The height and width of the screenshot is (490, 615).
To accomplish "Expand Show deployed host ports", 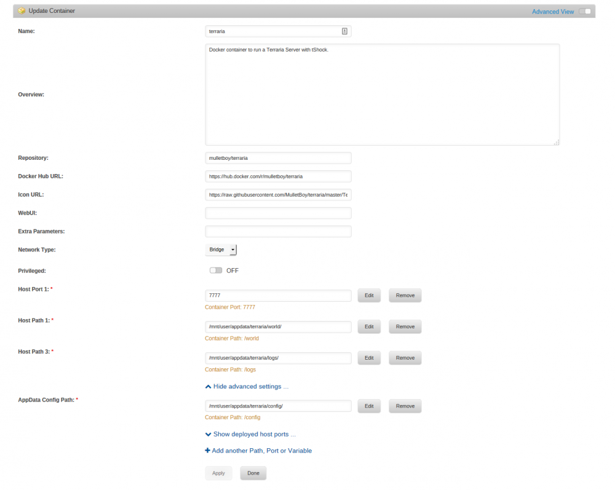I will [x=250, y=434].
